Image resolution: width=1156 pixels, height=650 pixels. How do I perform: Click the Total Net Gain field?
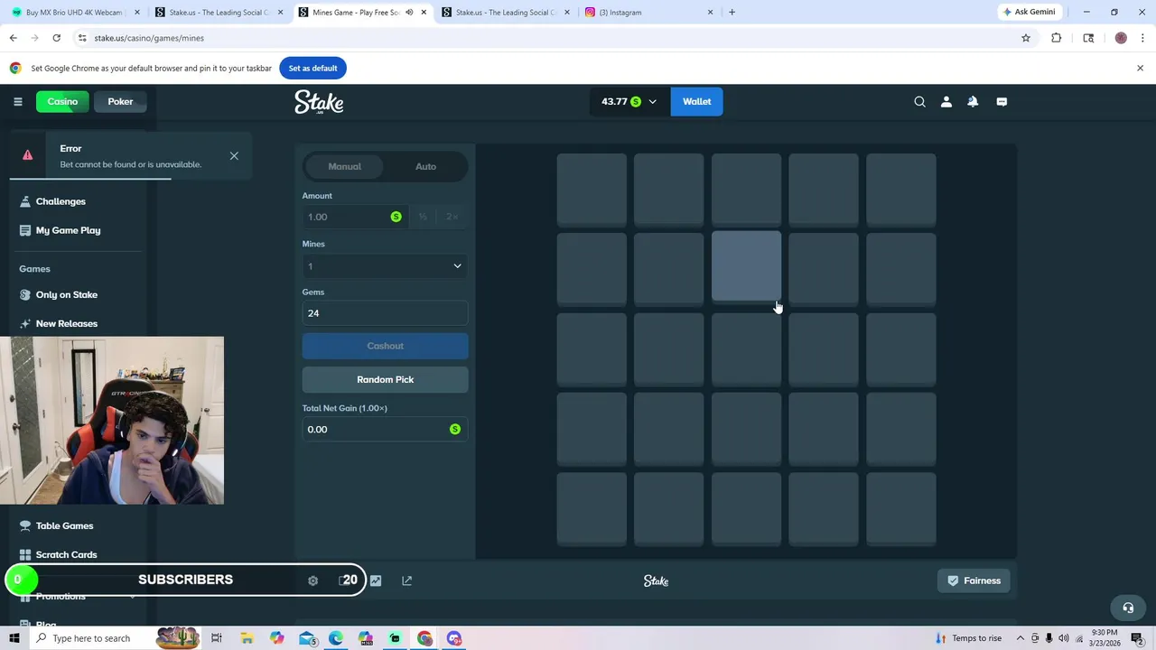click(385, 429)
